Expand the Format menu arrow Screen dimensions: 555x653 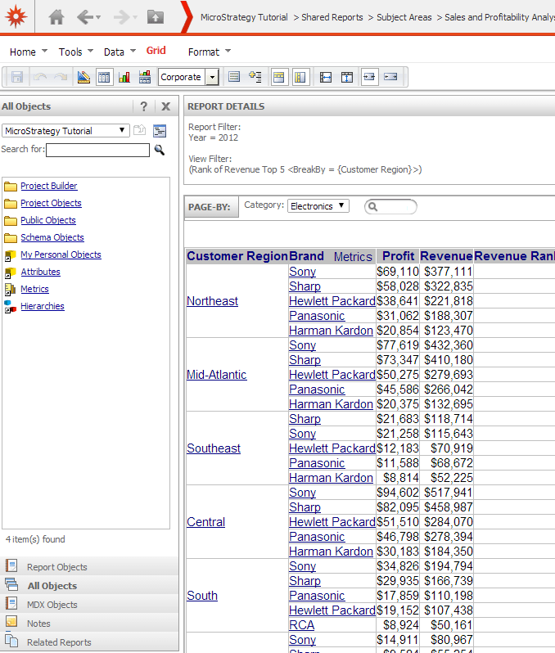(x=228, y=51)
